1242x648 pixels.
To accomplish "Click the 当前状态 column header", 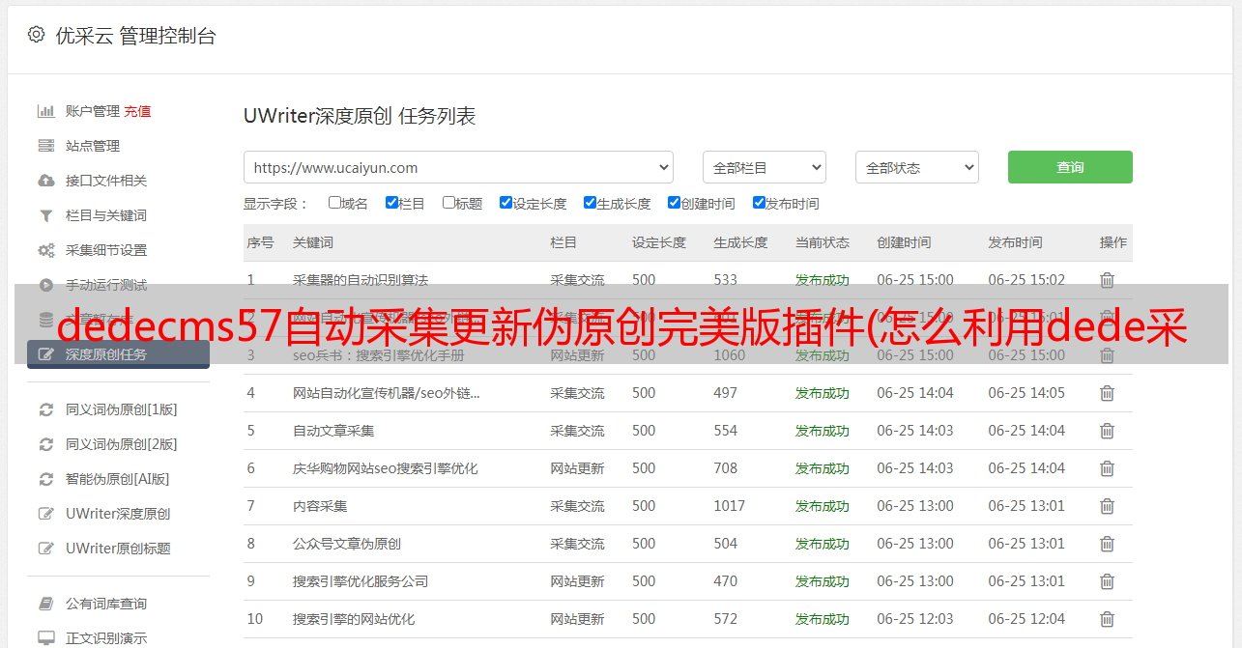I will pyautogui.click(x=823, y=242).
